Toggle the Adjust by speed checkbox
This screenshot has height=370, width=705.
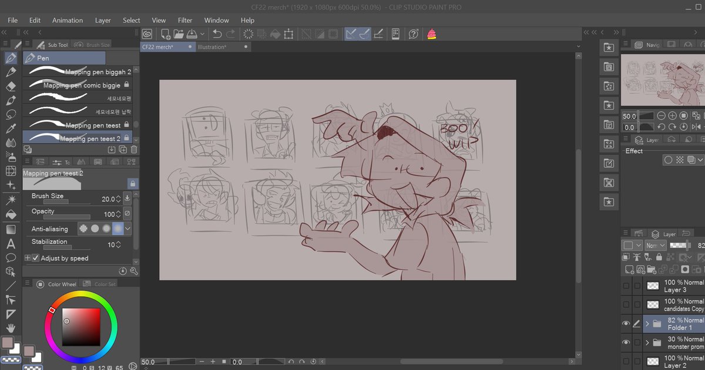(36, 258)
